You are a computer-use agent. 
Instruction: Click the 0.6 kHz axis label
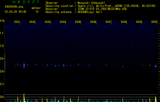pyautogui.click(x=2, y=97)
